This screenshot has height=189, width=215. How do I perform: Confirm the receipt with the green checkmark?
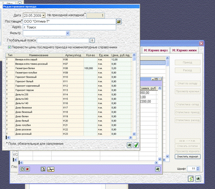136,145
